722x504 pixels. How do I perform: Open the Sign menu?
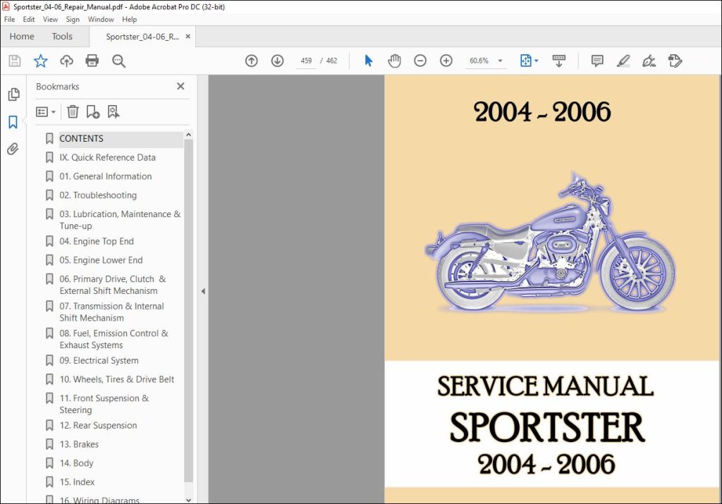click(x=73, y=19)
